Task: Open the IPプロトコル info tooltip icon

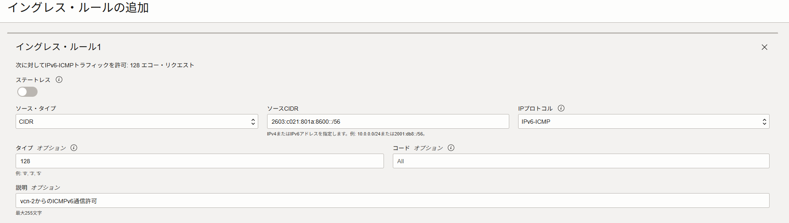Action: coord(561,108)
